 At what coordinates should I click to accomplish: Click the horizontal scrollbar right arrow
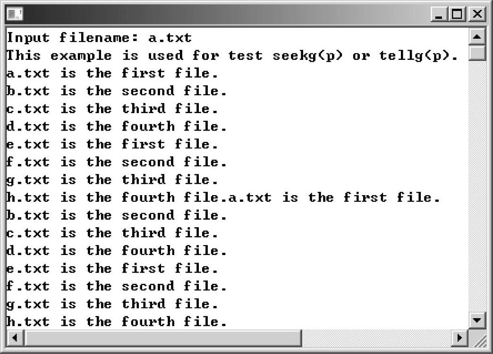[x=459, y=338]
